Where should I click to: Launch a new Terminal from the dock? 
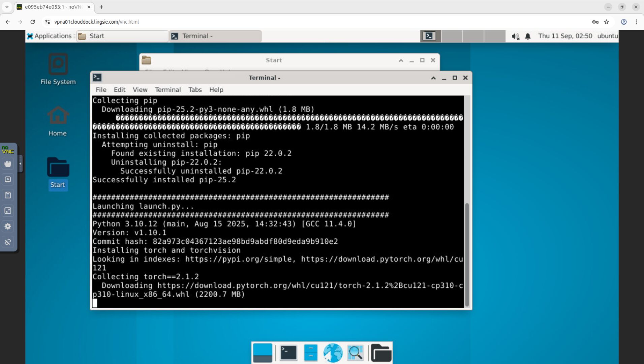[x=288, y=353]
